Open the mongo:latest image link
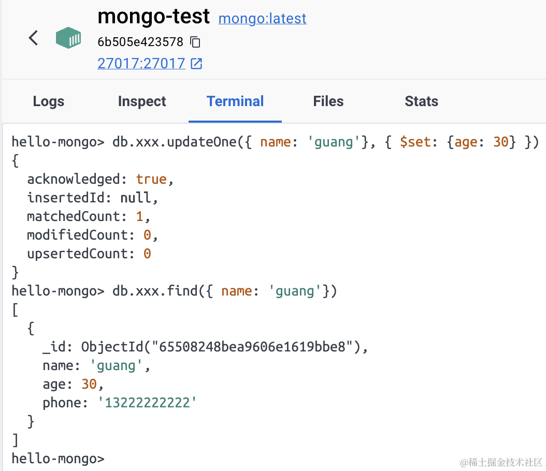Viewport: 546px width, 471px height. click(x=262, y=19)
